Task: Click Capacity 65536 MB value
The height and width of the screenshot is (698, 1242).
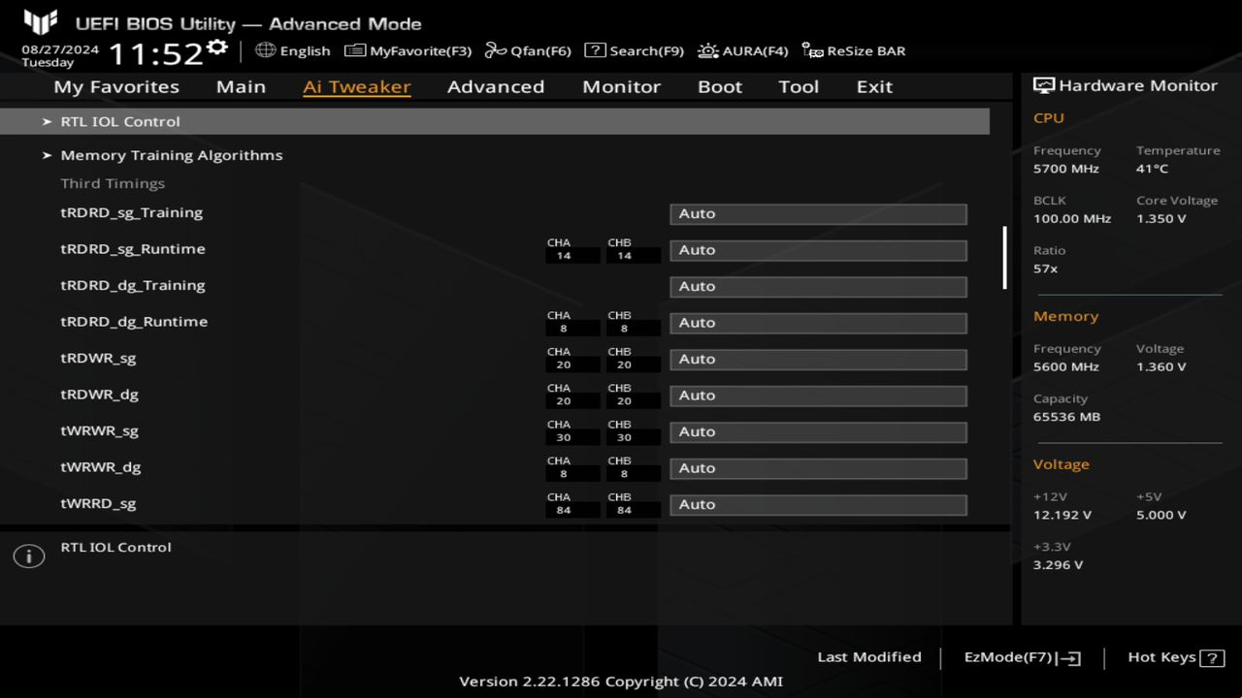Action: tap(1066, 417)
